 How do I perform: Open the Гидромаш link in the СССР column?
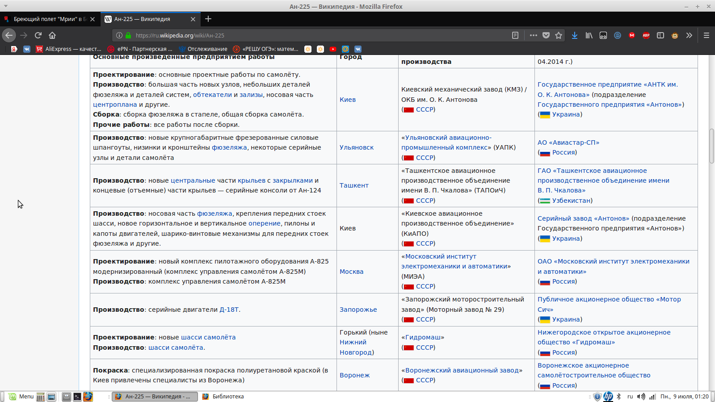[x=423, y=337]
